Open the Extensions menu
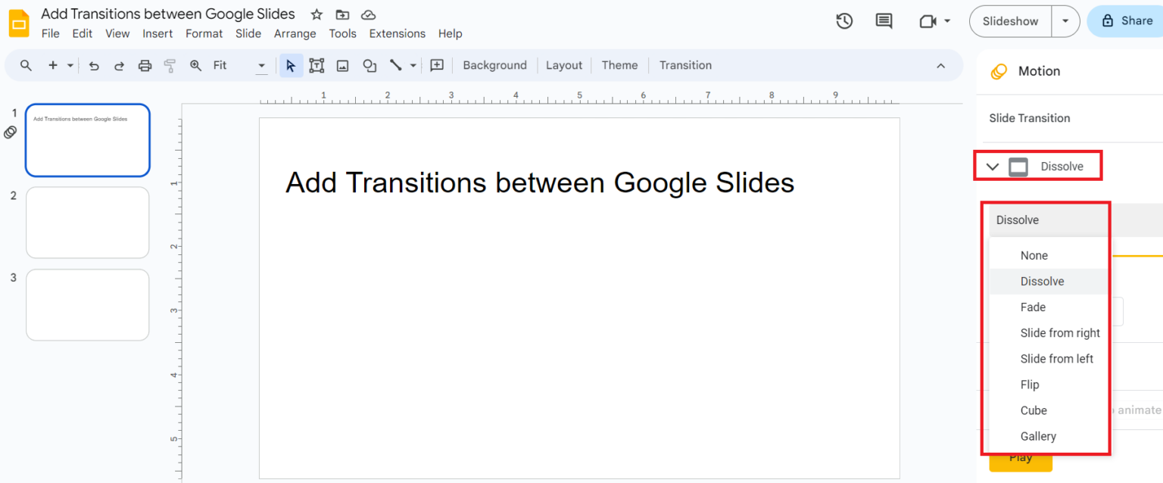1163x483 pixels. point(397,33)
